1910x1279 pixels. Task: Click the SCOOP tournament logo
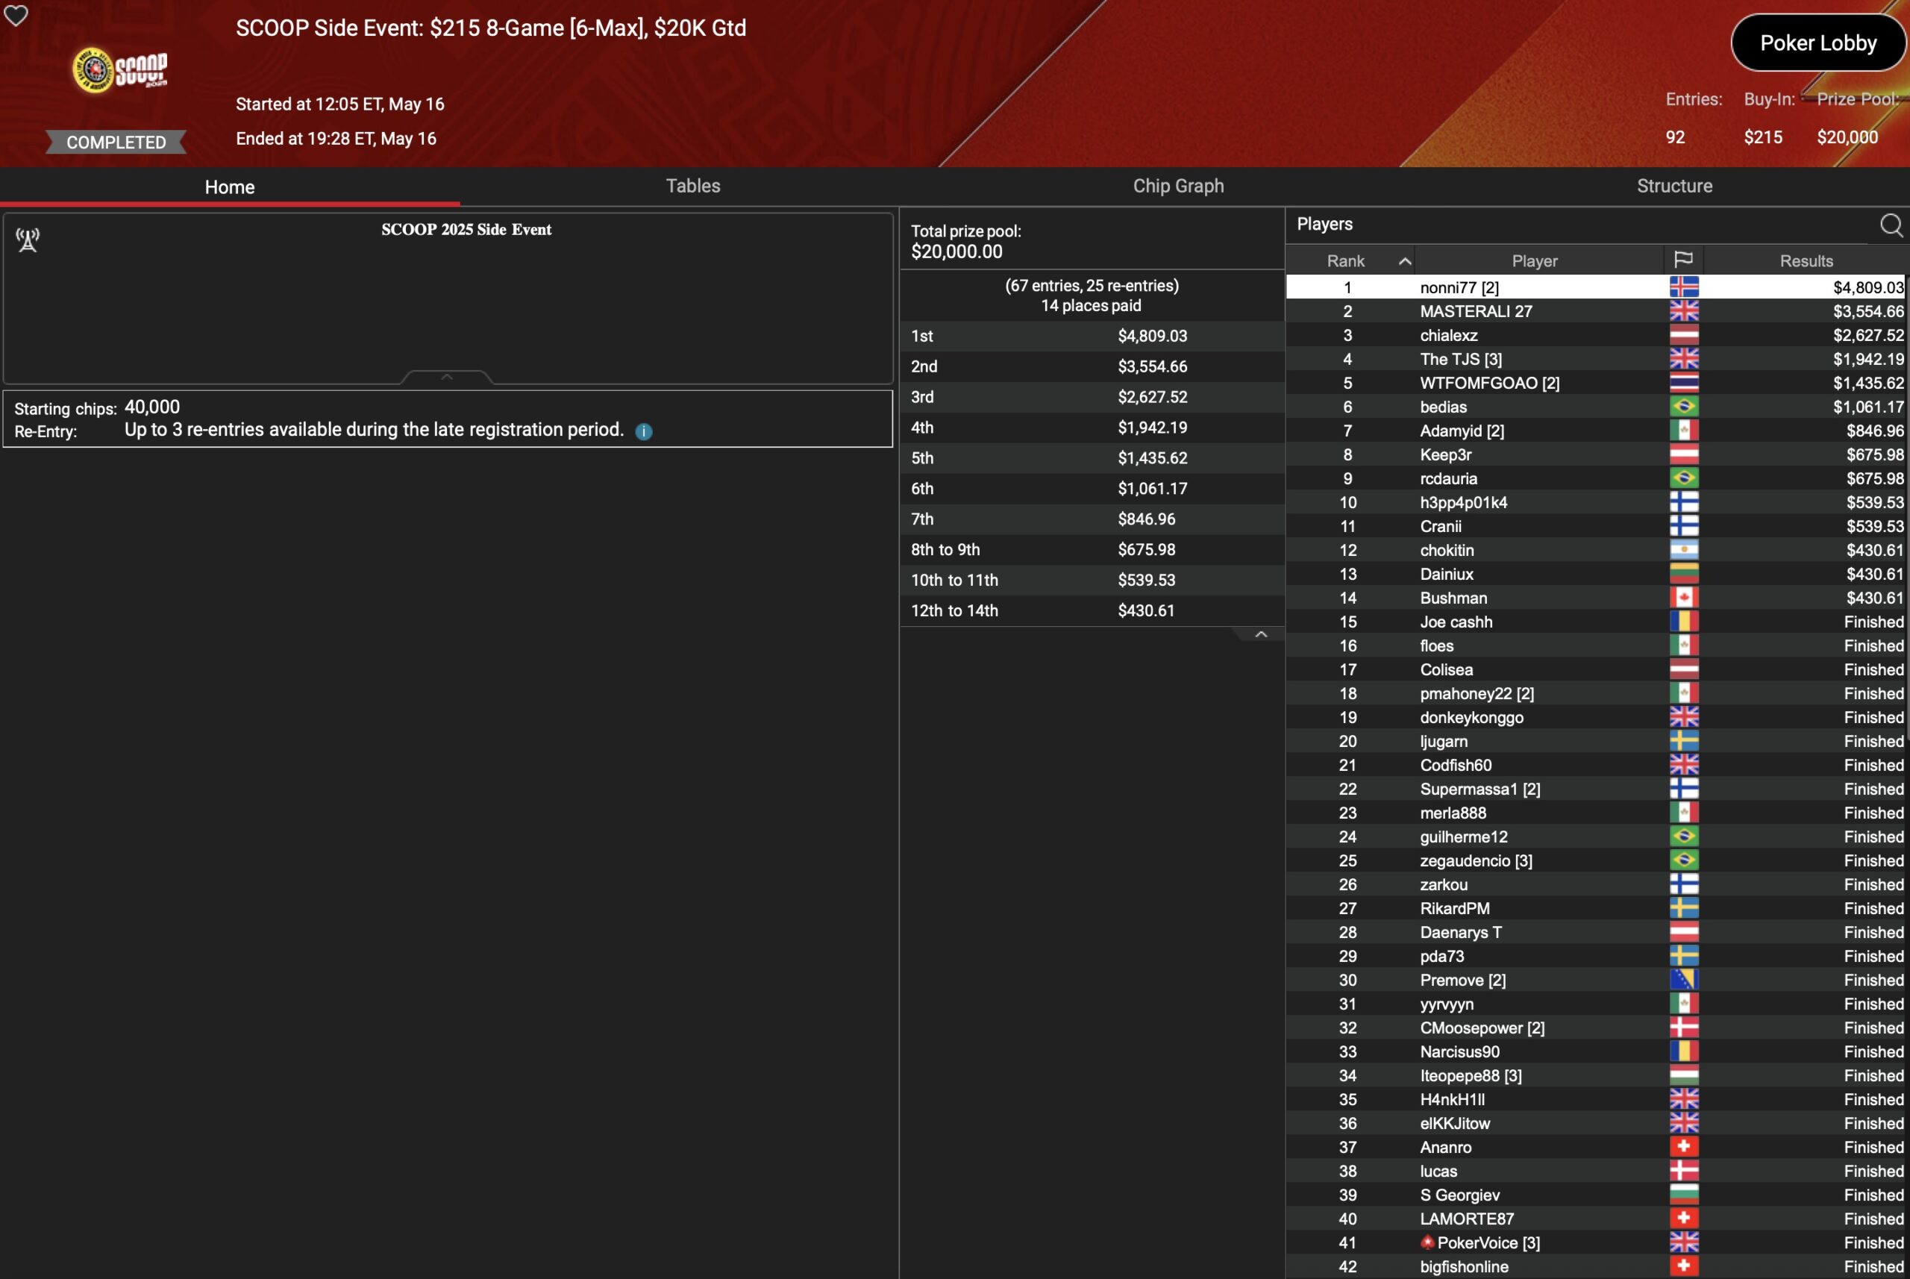[x=120, y=70]
